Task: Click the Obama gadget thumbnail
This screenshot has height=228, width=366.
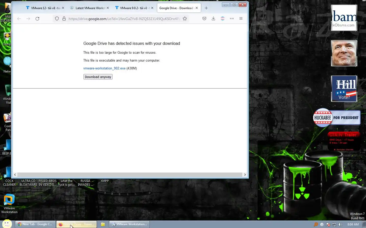Action: click(344, 18)
